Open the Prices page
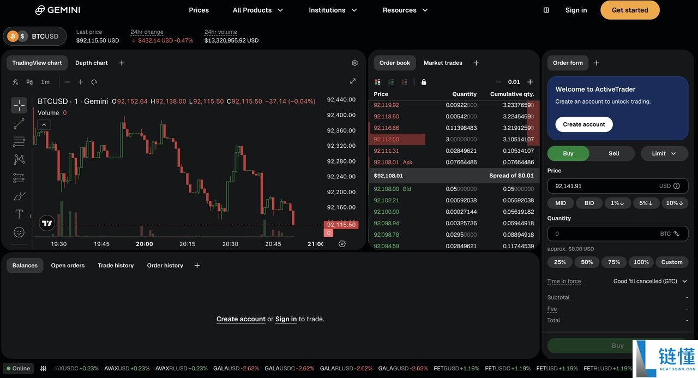698x378 pixels. (199, 10)
